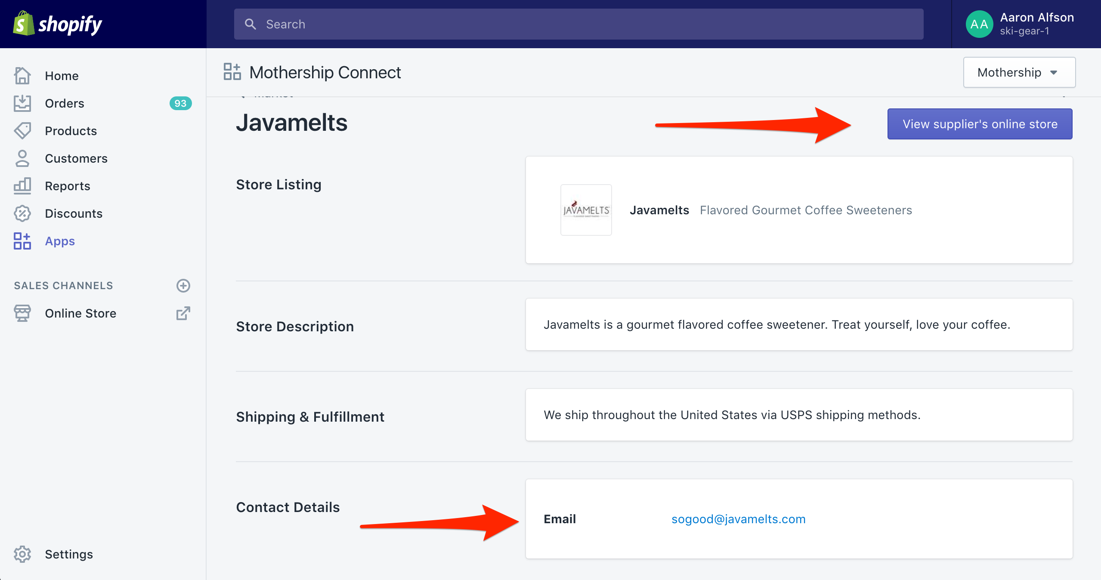This screenshot has height=580, width=1101.
Task: Click the 93 orders badge
Action: (x=180, y=103)
